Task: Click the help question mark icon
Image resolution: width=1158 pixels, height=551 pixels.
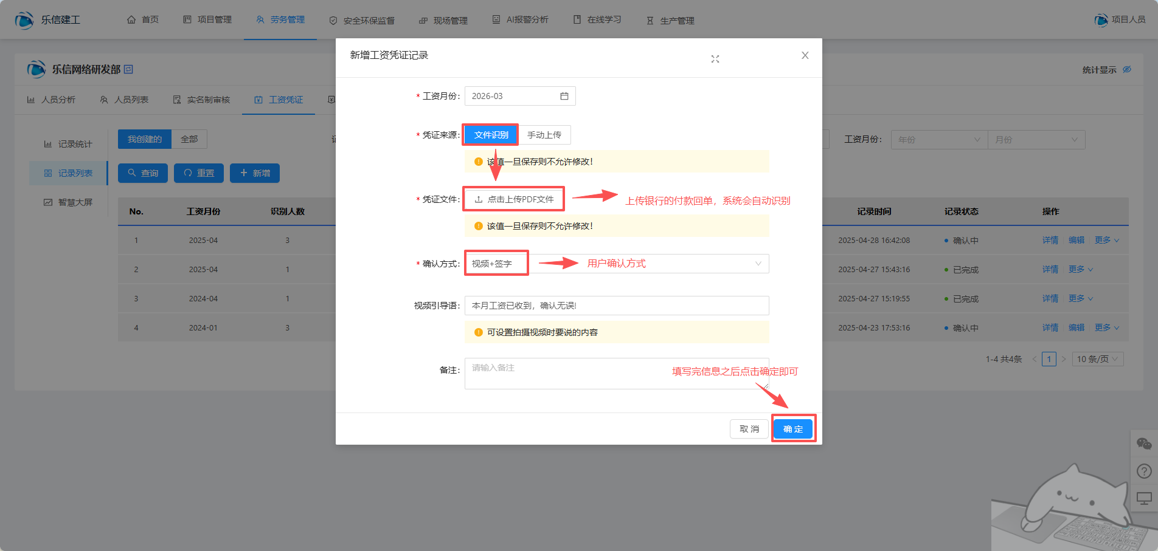Action: point(1143,471)
